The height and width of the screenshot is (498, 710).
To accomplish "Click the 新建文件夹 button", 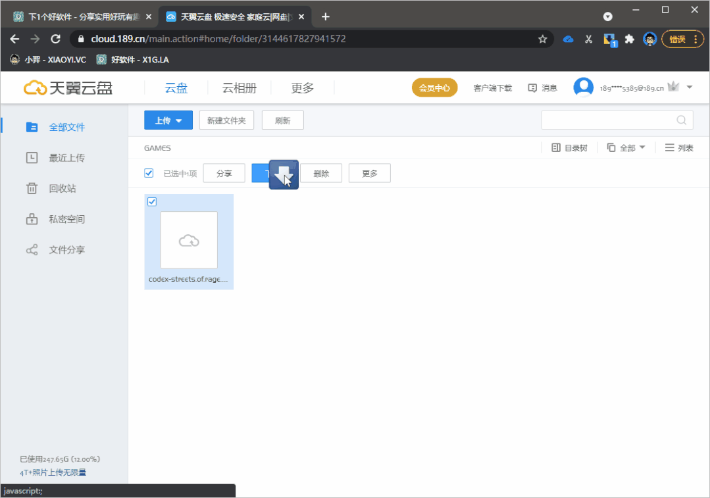I will [226, 120].
